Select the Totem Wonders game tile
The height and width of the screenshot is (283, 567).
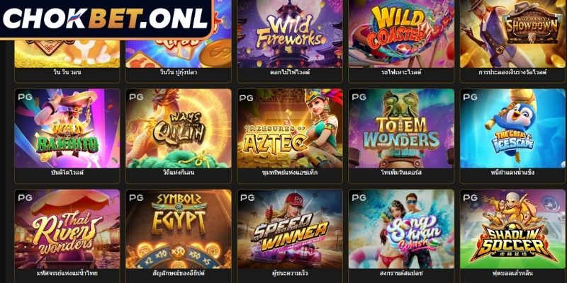401,129
